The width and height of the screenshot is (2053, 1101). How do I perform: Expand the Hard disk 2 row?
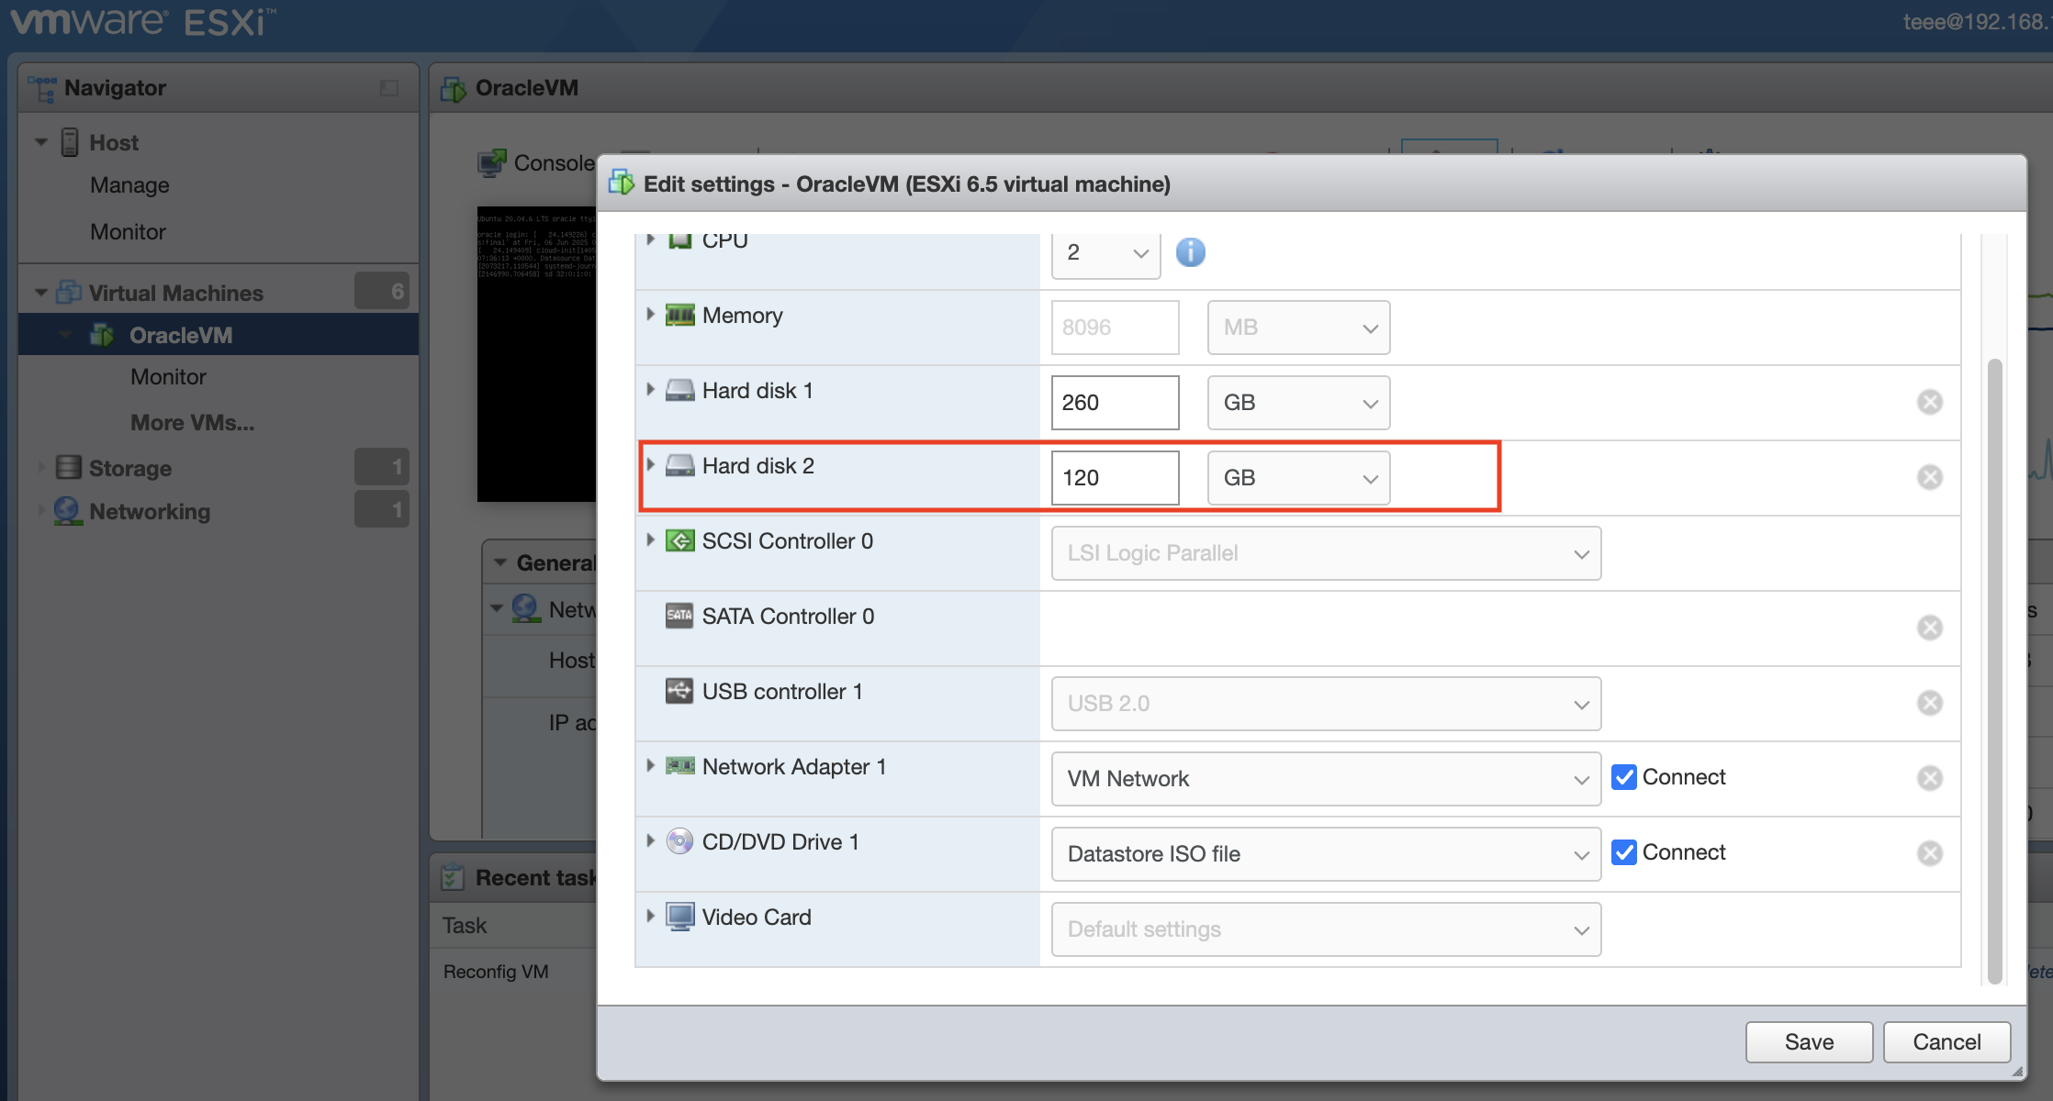point(650,464)
